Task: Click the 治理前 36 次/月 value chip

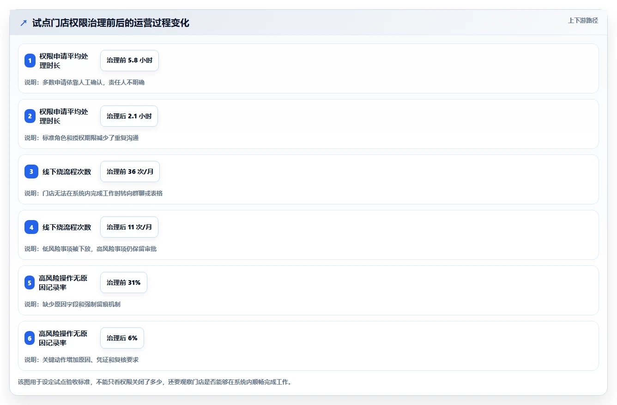Action: point(130,172)
